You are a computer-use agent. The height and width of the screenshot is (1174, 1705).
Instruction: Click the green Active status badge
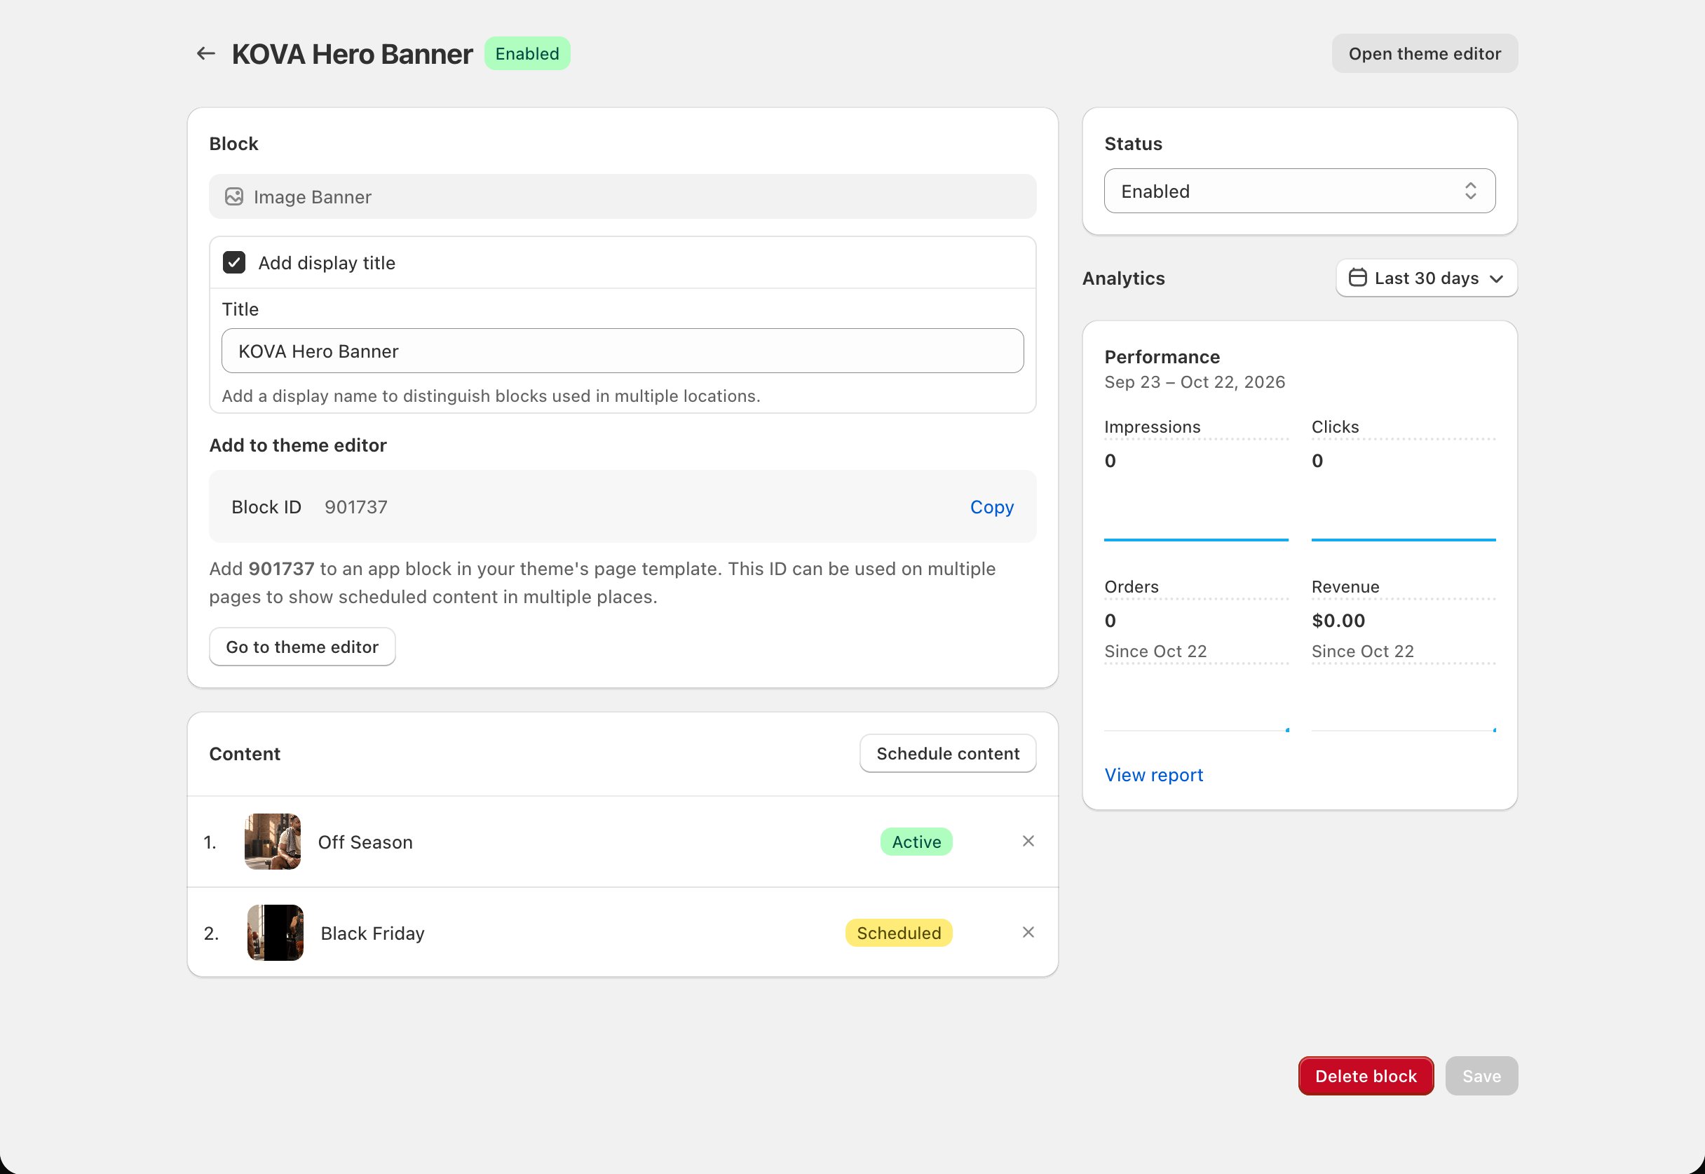[916, 842]
